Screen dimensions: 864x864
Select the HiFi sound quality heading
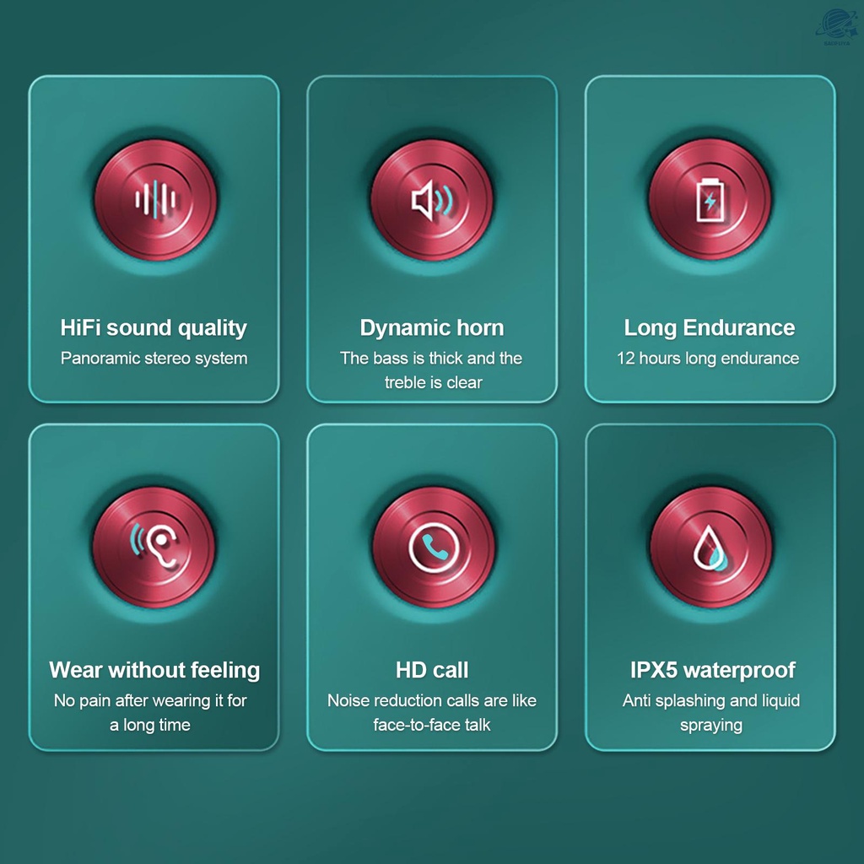point(154,327)
